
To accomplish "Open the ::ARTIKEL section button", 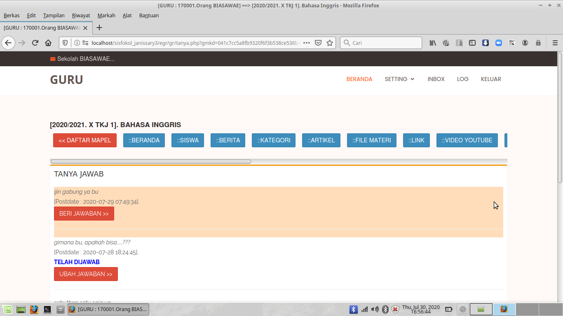I will [x=321, y=140].
